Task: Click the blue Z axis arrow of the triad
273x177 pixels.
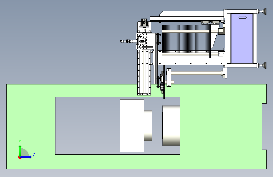Action: (x=26, y=157)
